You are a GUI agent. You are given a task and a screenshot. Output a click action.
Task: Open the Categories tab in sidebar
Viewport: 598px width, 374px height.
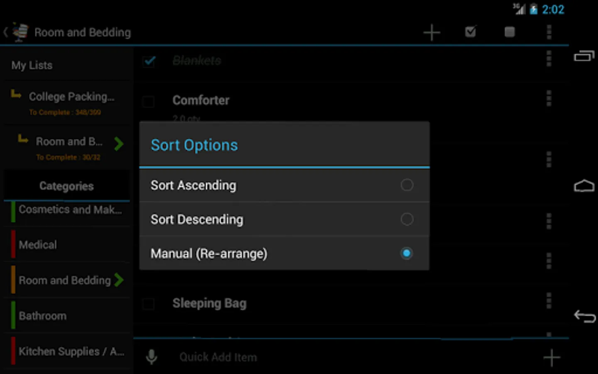[x=66, y=186]
